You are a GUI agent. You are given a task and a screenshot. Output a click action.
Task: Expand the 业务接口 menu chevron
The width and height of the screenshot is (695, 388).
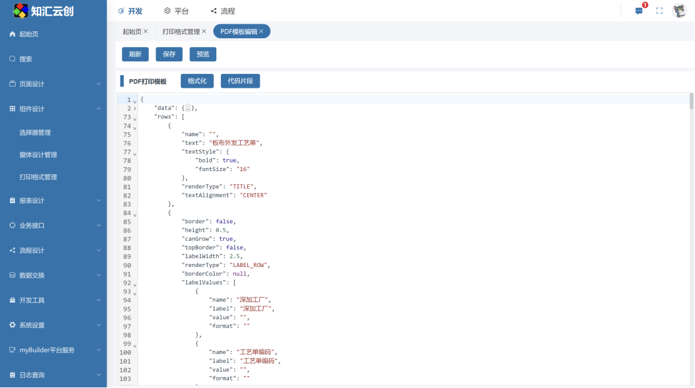tap(99, 225)
